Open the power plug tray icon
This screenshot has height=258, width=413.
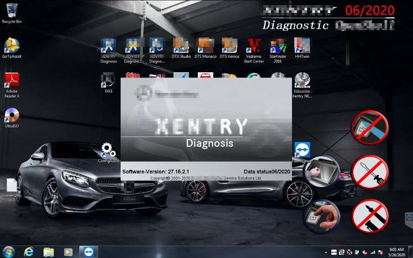(x=357, y=252)
